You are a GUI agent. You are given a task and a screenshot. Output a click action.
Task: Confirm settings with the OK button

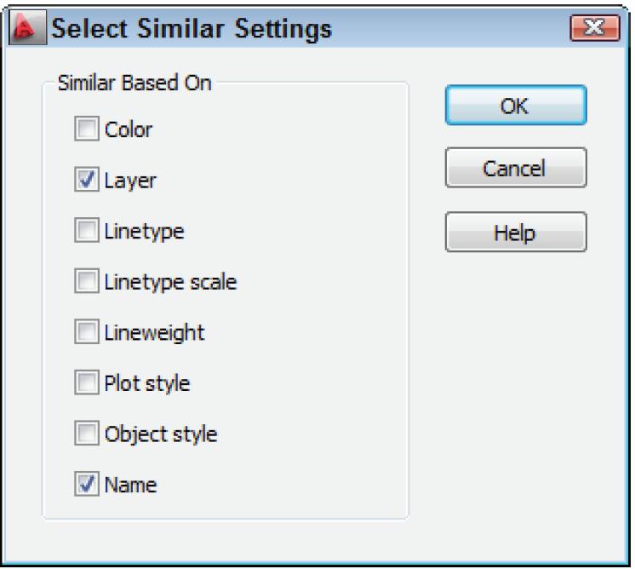click(x=516, y=106)
